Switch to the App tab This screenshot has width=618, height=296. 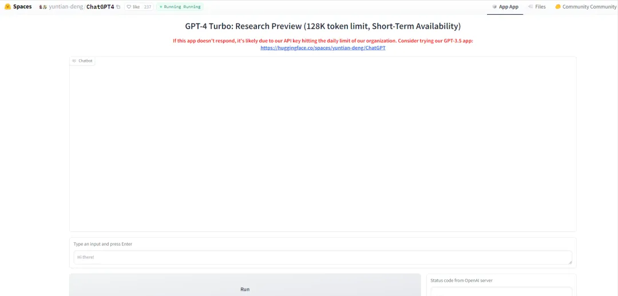point(505,7)
